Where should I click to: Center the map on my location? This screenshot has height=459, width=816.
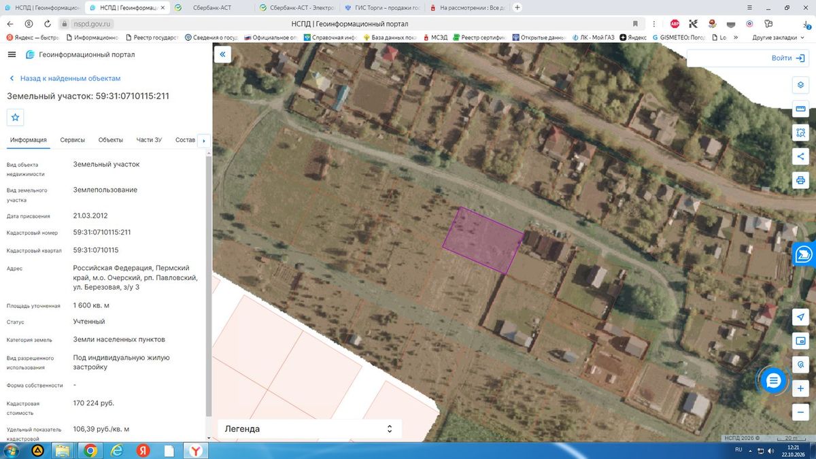[x=800, y=317]
